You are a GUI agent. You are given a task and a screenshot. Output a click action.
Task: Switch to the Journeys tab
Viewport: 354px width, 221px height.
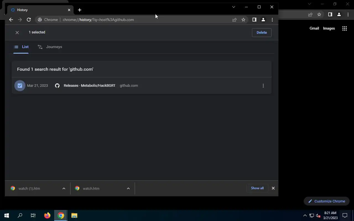pos(50,47)
